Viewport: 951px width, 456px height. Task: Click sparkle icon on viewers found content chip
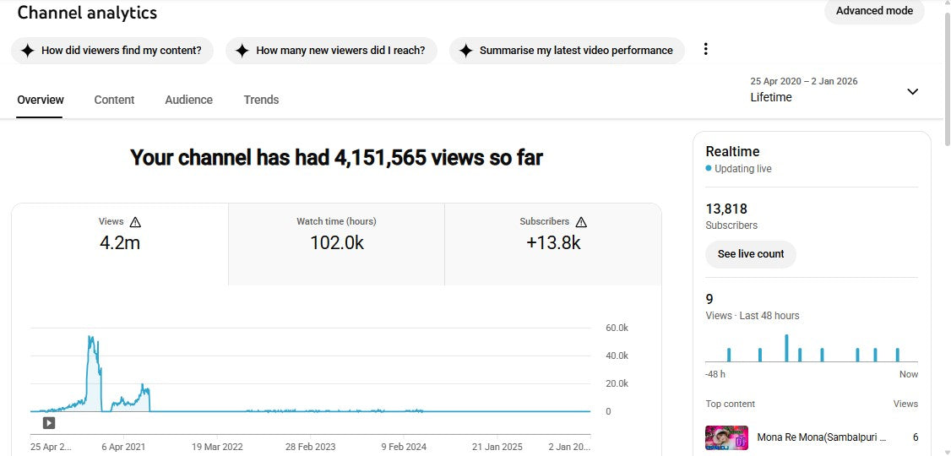click(28, 51)
